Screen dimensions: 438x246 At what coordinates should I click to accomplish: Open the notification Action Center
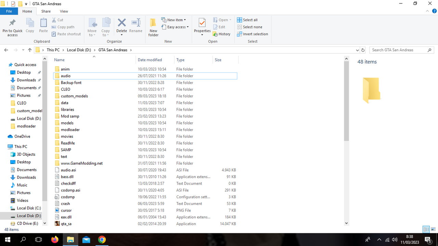428,240
